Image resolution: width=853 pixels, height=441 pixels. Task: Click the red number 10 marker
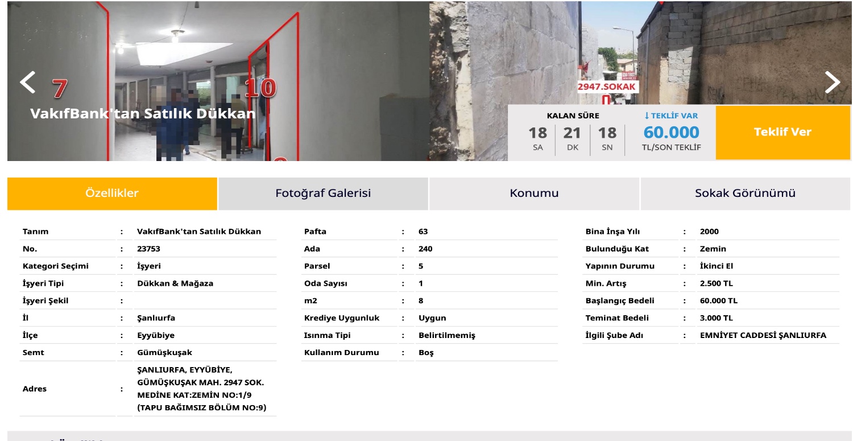click(x=260, y=88)
